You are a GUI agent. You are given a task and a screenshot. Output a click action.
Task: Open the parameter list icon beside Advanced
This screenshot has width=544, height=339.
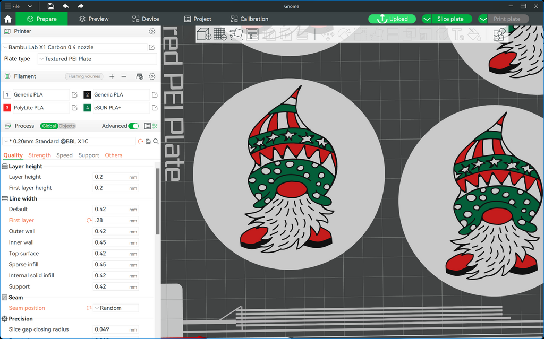pos(148,126)
